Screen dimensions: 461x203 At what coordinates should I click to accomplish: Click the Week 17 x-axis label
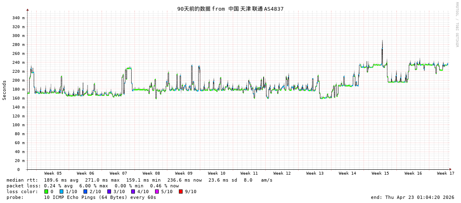(445, 173)
